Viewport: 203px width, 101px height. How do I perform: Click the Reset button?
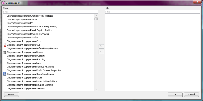coord(11,95)
